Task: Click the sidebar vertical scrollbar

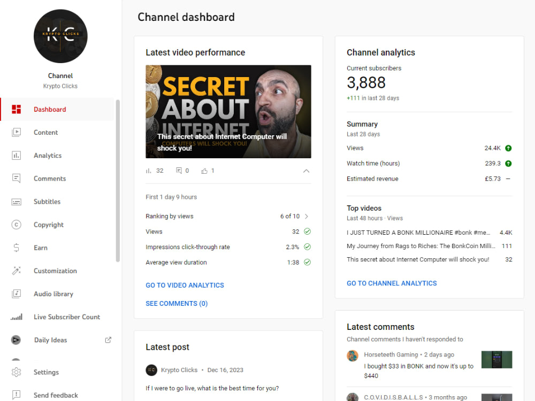Action: click(118, 181)
